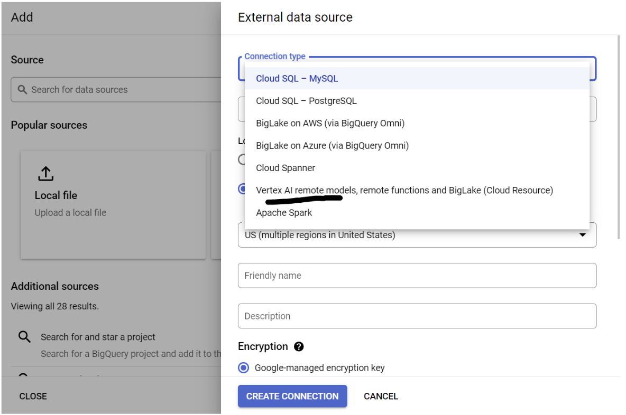The height and width of the screenshot is (415, 626).
Task: Click the upload icon on Local file card
Action: click(x=45, y=173)
